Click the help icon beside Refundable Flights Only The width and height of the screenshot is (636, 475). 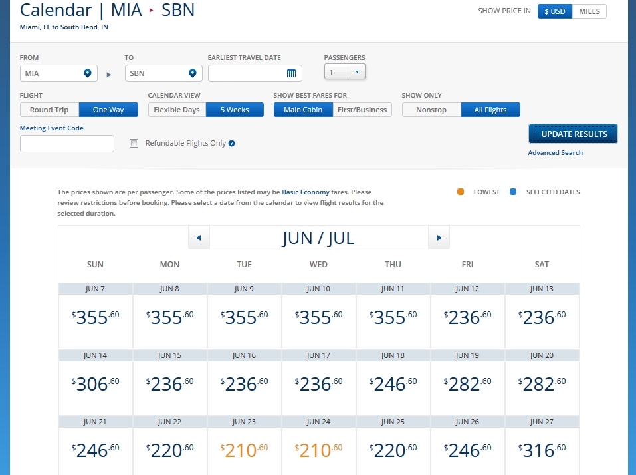click(232, 144)
